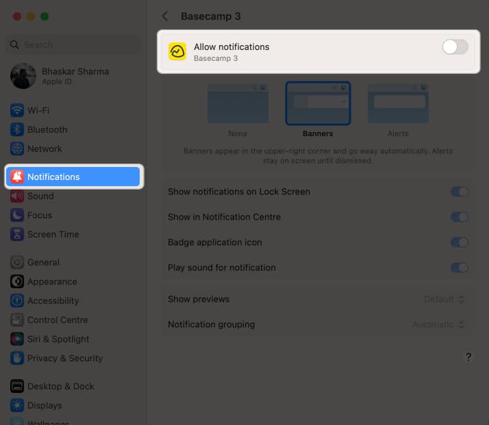This screenshot has height=425, width=489.
Task: Open Appearance label in sidebar
Action: tap(52, 281)
